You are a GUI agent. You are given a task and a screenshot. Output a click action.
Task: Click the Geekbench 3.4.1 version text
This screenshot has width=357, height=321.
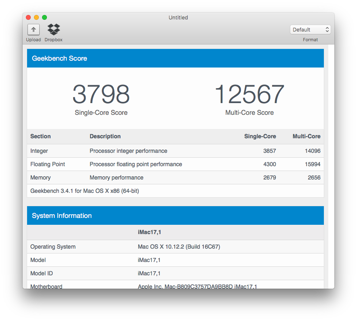click(84, 191)
